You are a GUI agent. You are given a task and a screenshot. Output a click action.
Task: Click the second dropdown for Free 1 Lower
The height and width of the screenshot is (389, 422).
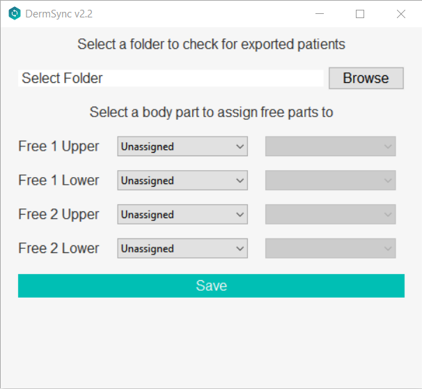[x=331, y=181]
